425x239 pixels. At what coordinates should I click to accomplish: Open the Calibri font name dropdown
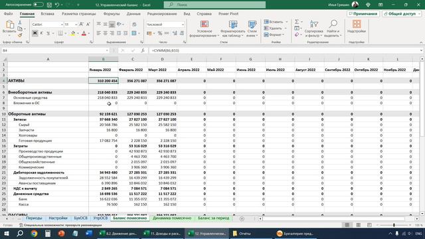(x=62, y=25)
